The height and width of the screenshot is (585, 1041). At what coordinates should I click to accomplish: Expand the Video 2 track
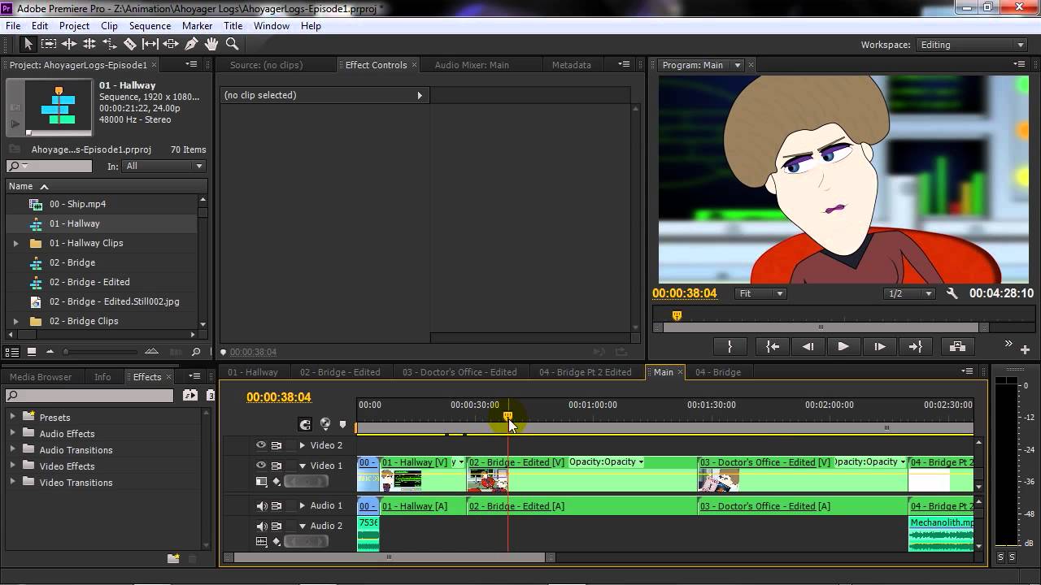point(303,445)
